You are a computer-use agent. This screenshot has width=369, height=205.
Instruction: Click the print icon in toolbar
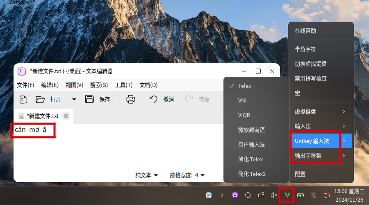pos(130,99)
